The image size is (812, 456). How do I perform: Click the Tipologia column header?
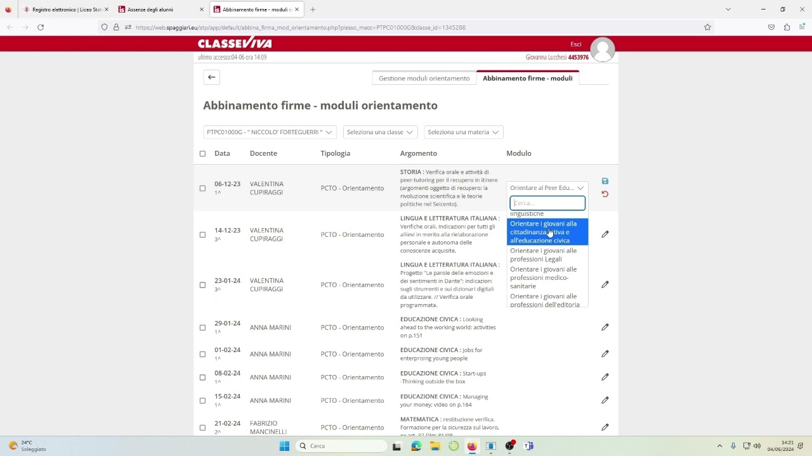point(335,153)
